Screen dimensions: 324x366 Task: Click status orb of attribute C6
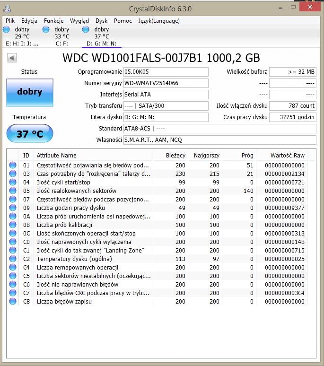click(x=13, y=284)
